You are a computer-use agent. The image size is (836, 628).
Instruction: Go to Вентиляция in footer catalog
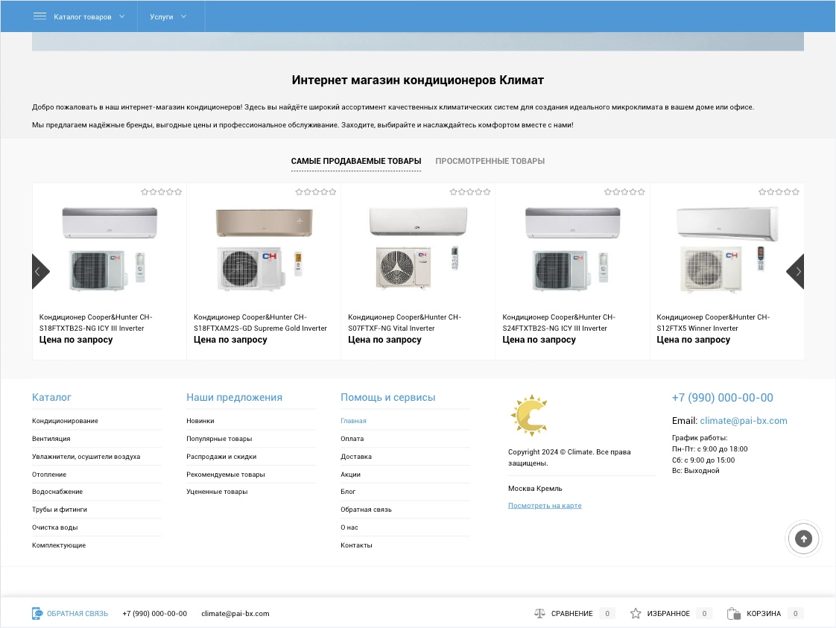[51, 439]
